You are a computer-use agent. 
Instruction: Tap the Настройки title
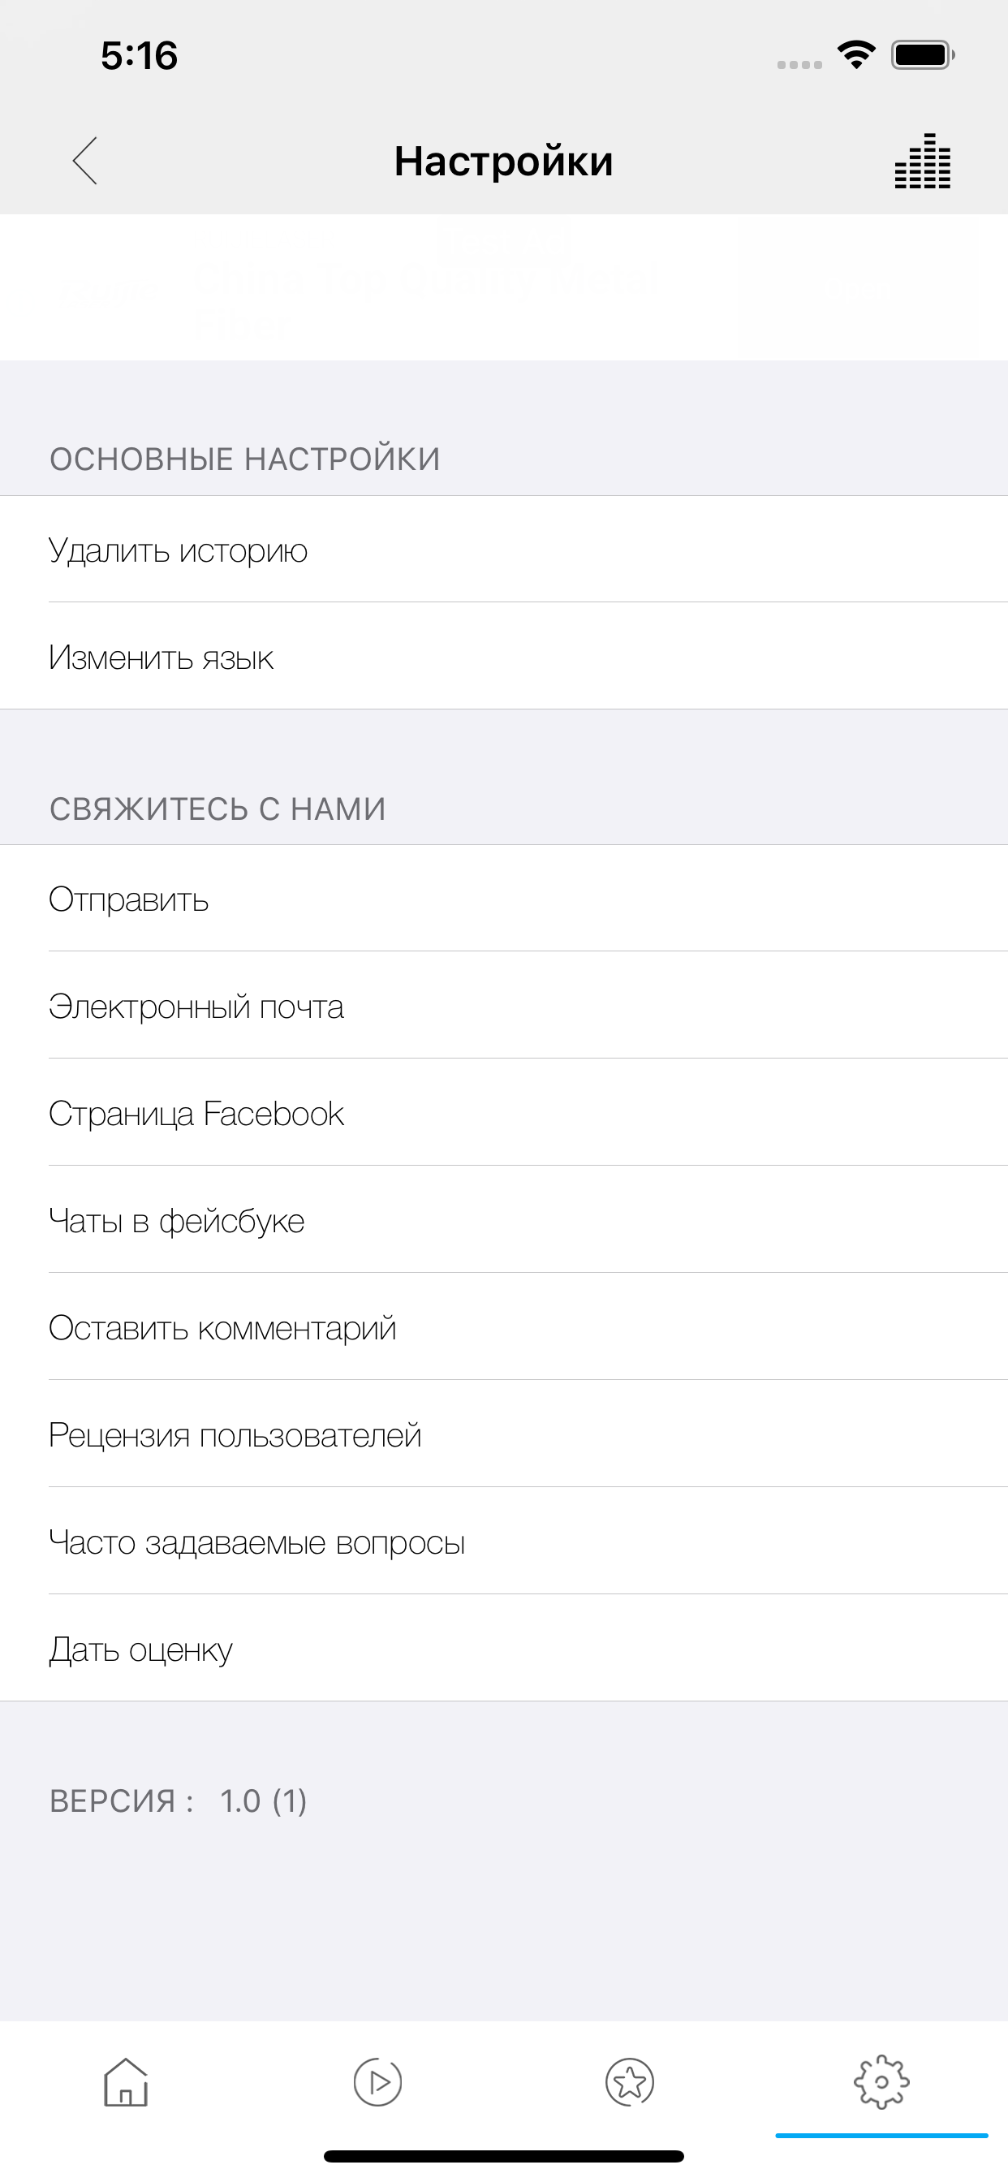pyautogui.click(x=504, y=161)
